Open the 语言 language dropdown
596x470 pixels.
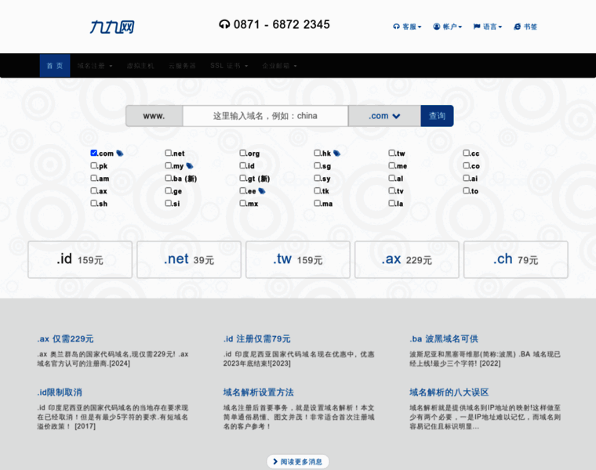tap(488, 27)
